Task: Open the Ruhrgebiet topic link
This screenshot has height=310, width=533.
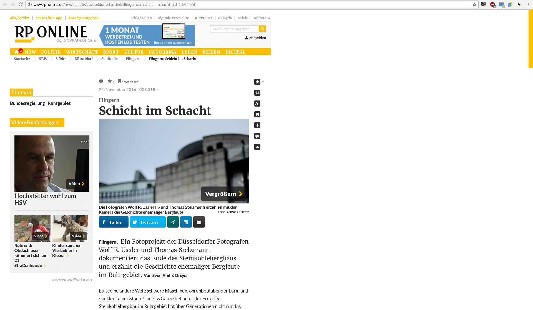Action: (59, 103)
